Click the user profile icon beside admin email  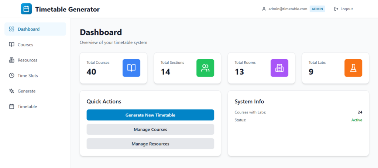(x=264, y=9)
